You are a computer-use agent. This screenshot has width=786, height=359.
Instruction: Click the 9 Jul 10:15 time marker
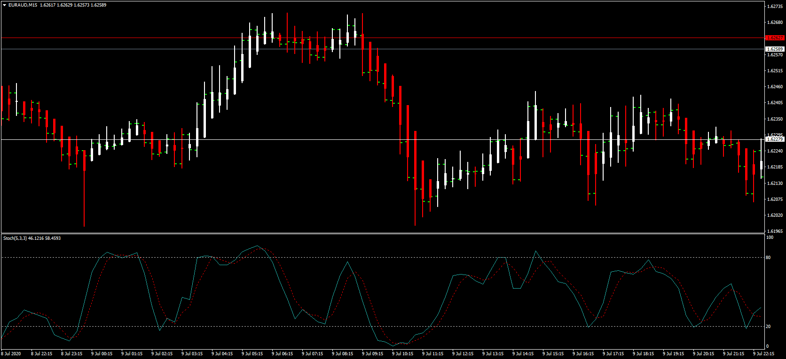coord(402,354)
